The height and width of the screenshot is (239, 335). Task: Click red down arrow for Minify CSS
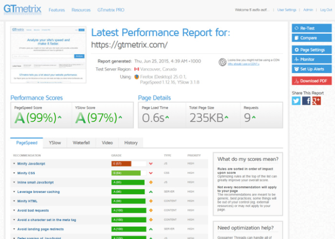coord(151,173)
